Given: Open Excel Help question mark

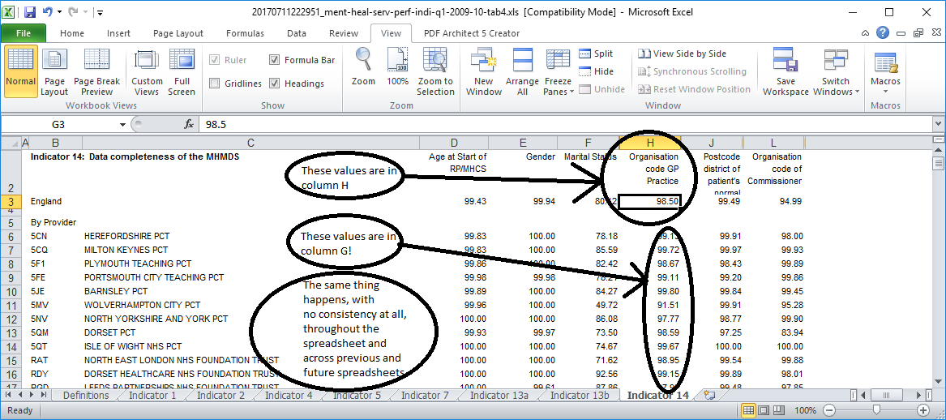Looking at the screenshot, I should tap(883, 33).
